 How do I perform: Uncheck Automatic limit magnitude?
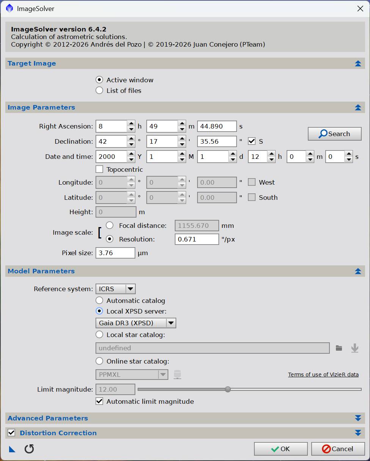click(99, 401)
